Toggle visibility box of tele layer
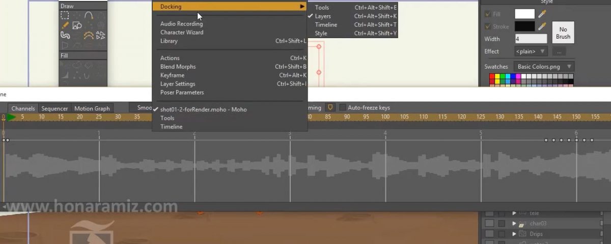 point(489,213)
